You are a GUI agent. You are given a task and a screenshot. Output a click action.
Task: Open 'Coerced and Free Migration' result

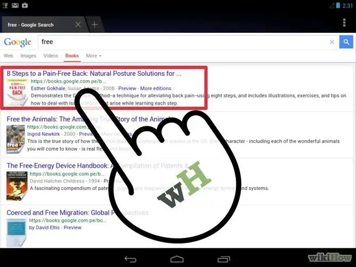[78, 213]
